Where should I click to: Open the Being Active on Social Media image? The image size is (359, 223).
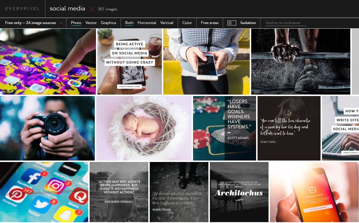click(x=129, y=62)
